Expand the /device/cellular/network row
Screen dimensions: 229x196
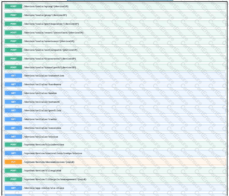tap(42, 102)
